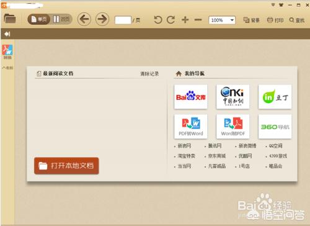Rotate page counterclockwise

pos(158,20)
